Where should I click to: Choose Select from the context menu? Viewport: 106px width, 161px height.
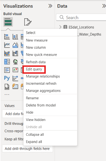tap(50, 33)
